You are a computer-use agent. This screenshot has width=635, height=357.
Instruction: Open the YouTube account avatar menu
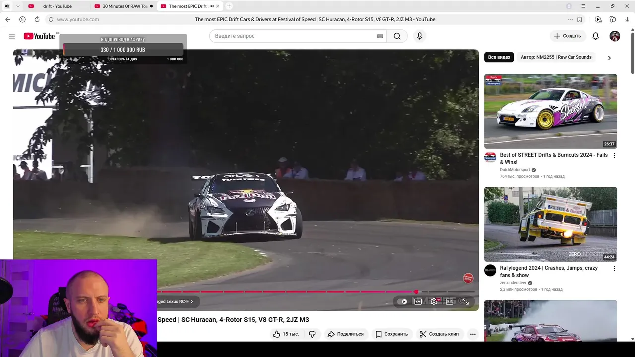(x=615, y=36)
